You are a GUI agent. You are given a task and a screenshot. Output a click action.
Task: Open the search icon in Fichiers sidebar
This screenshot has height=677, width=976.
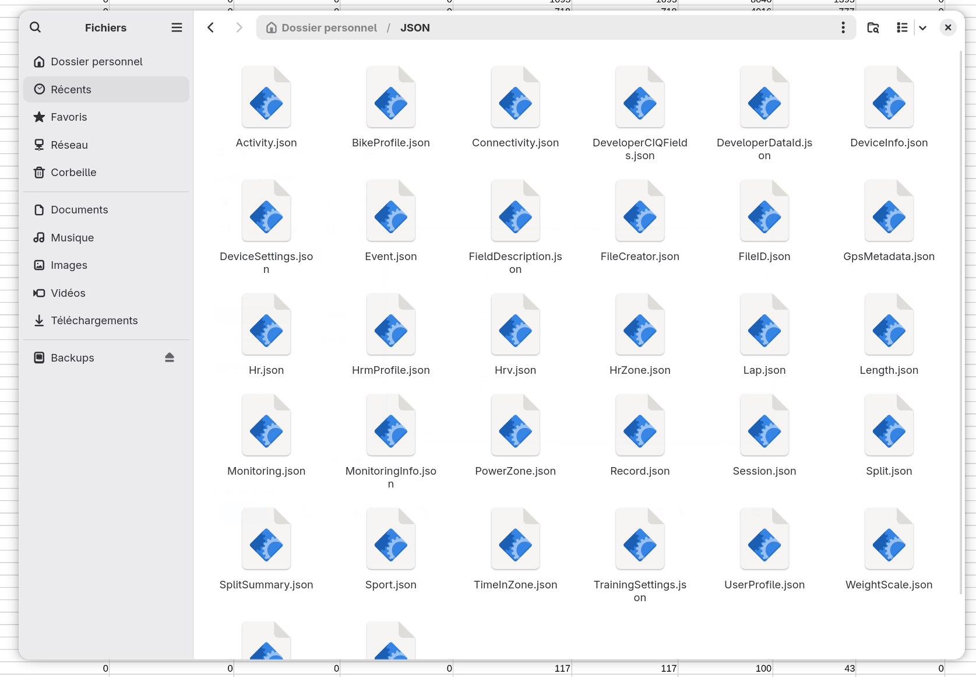[x=35, y=27]
